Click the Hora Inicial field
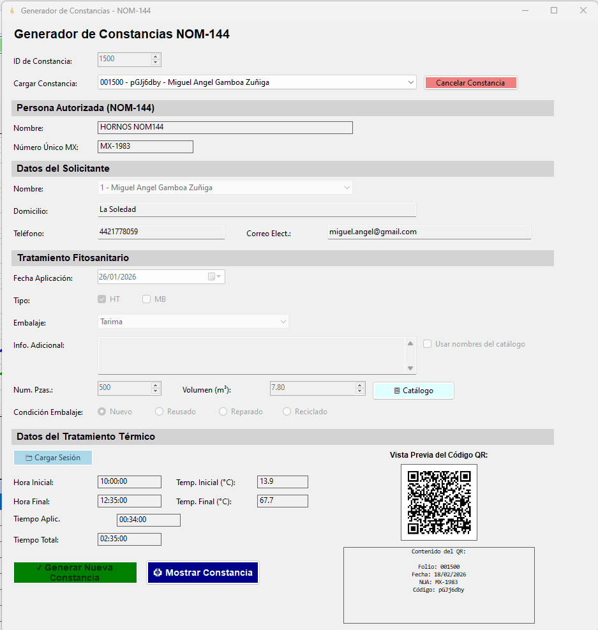598x630 pixels. (130, 482)
